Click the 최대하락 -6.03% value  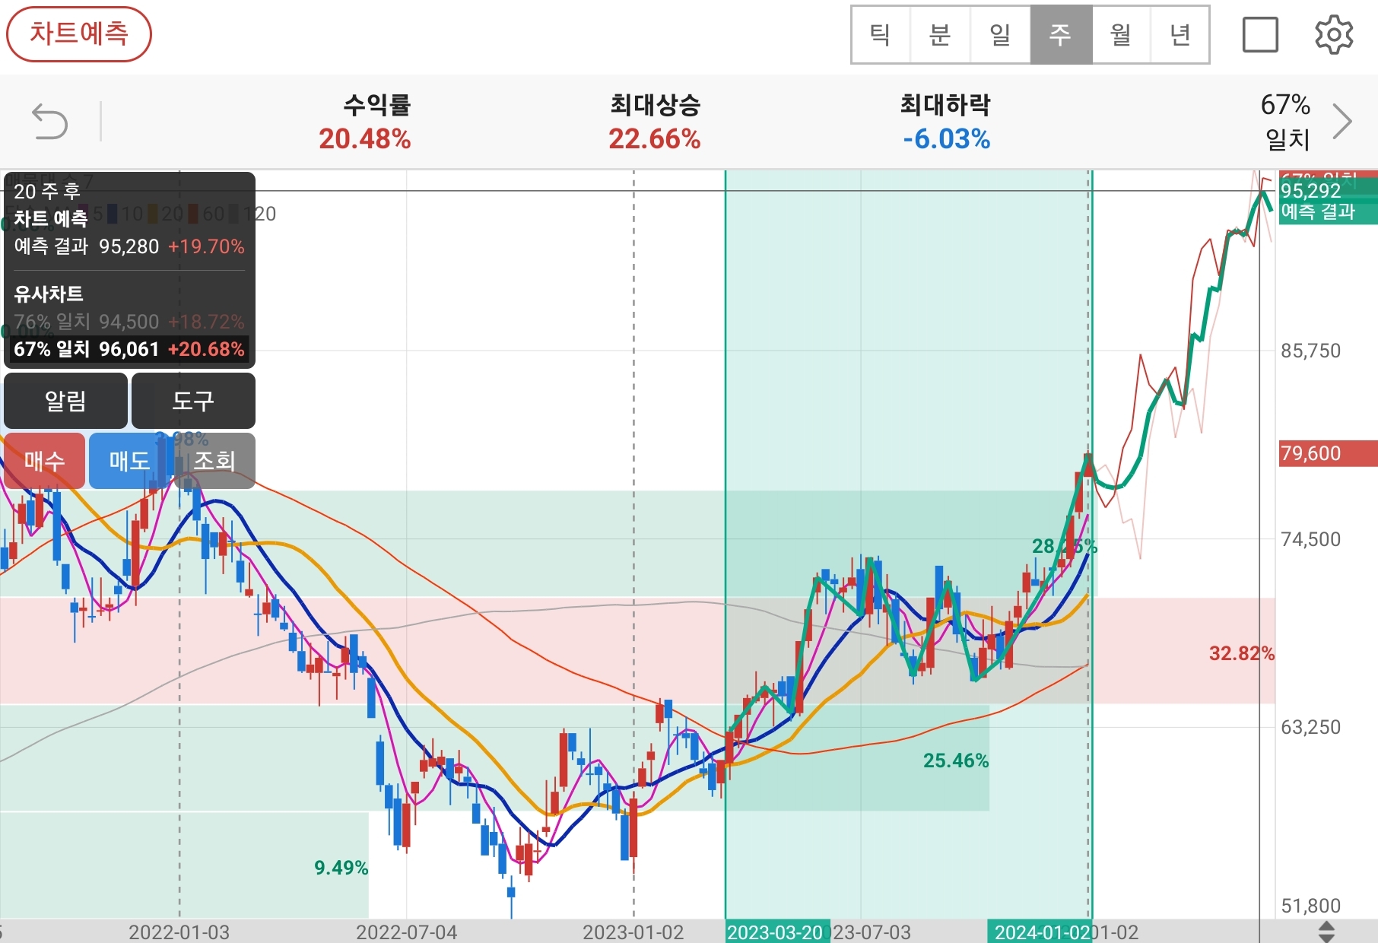point(946,139)
